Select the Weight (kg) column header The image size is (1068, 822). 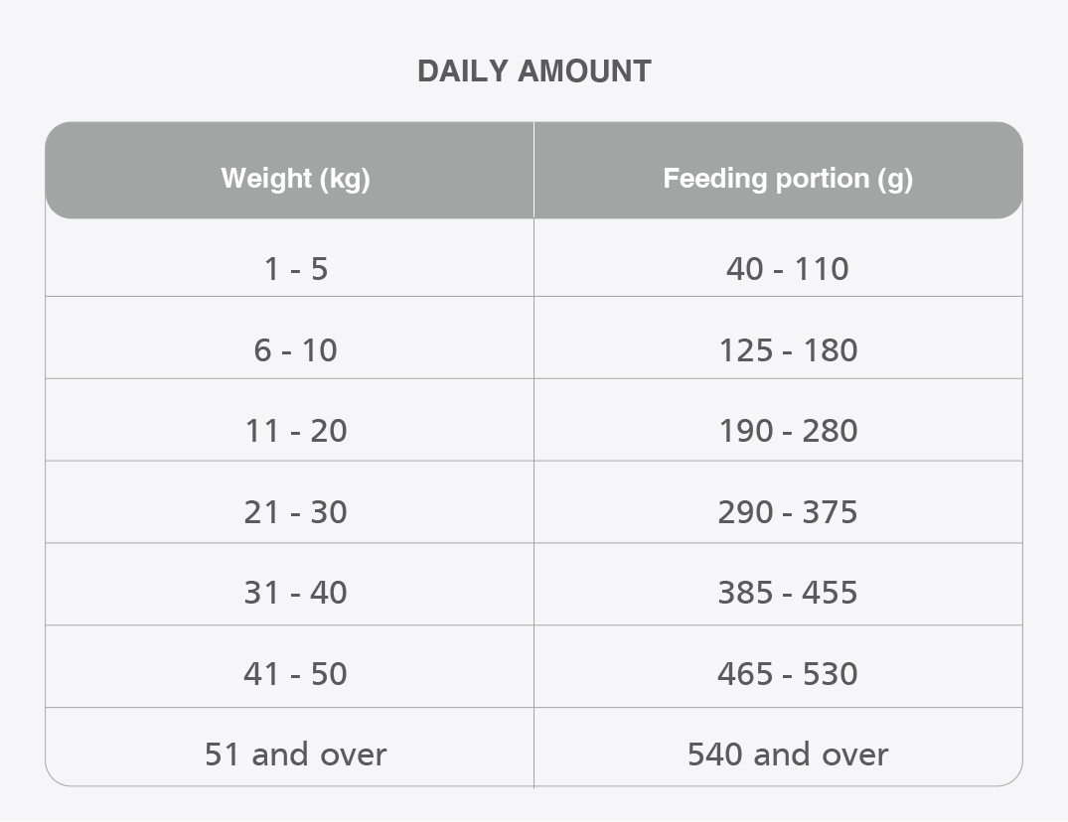click(296, 179)
